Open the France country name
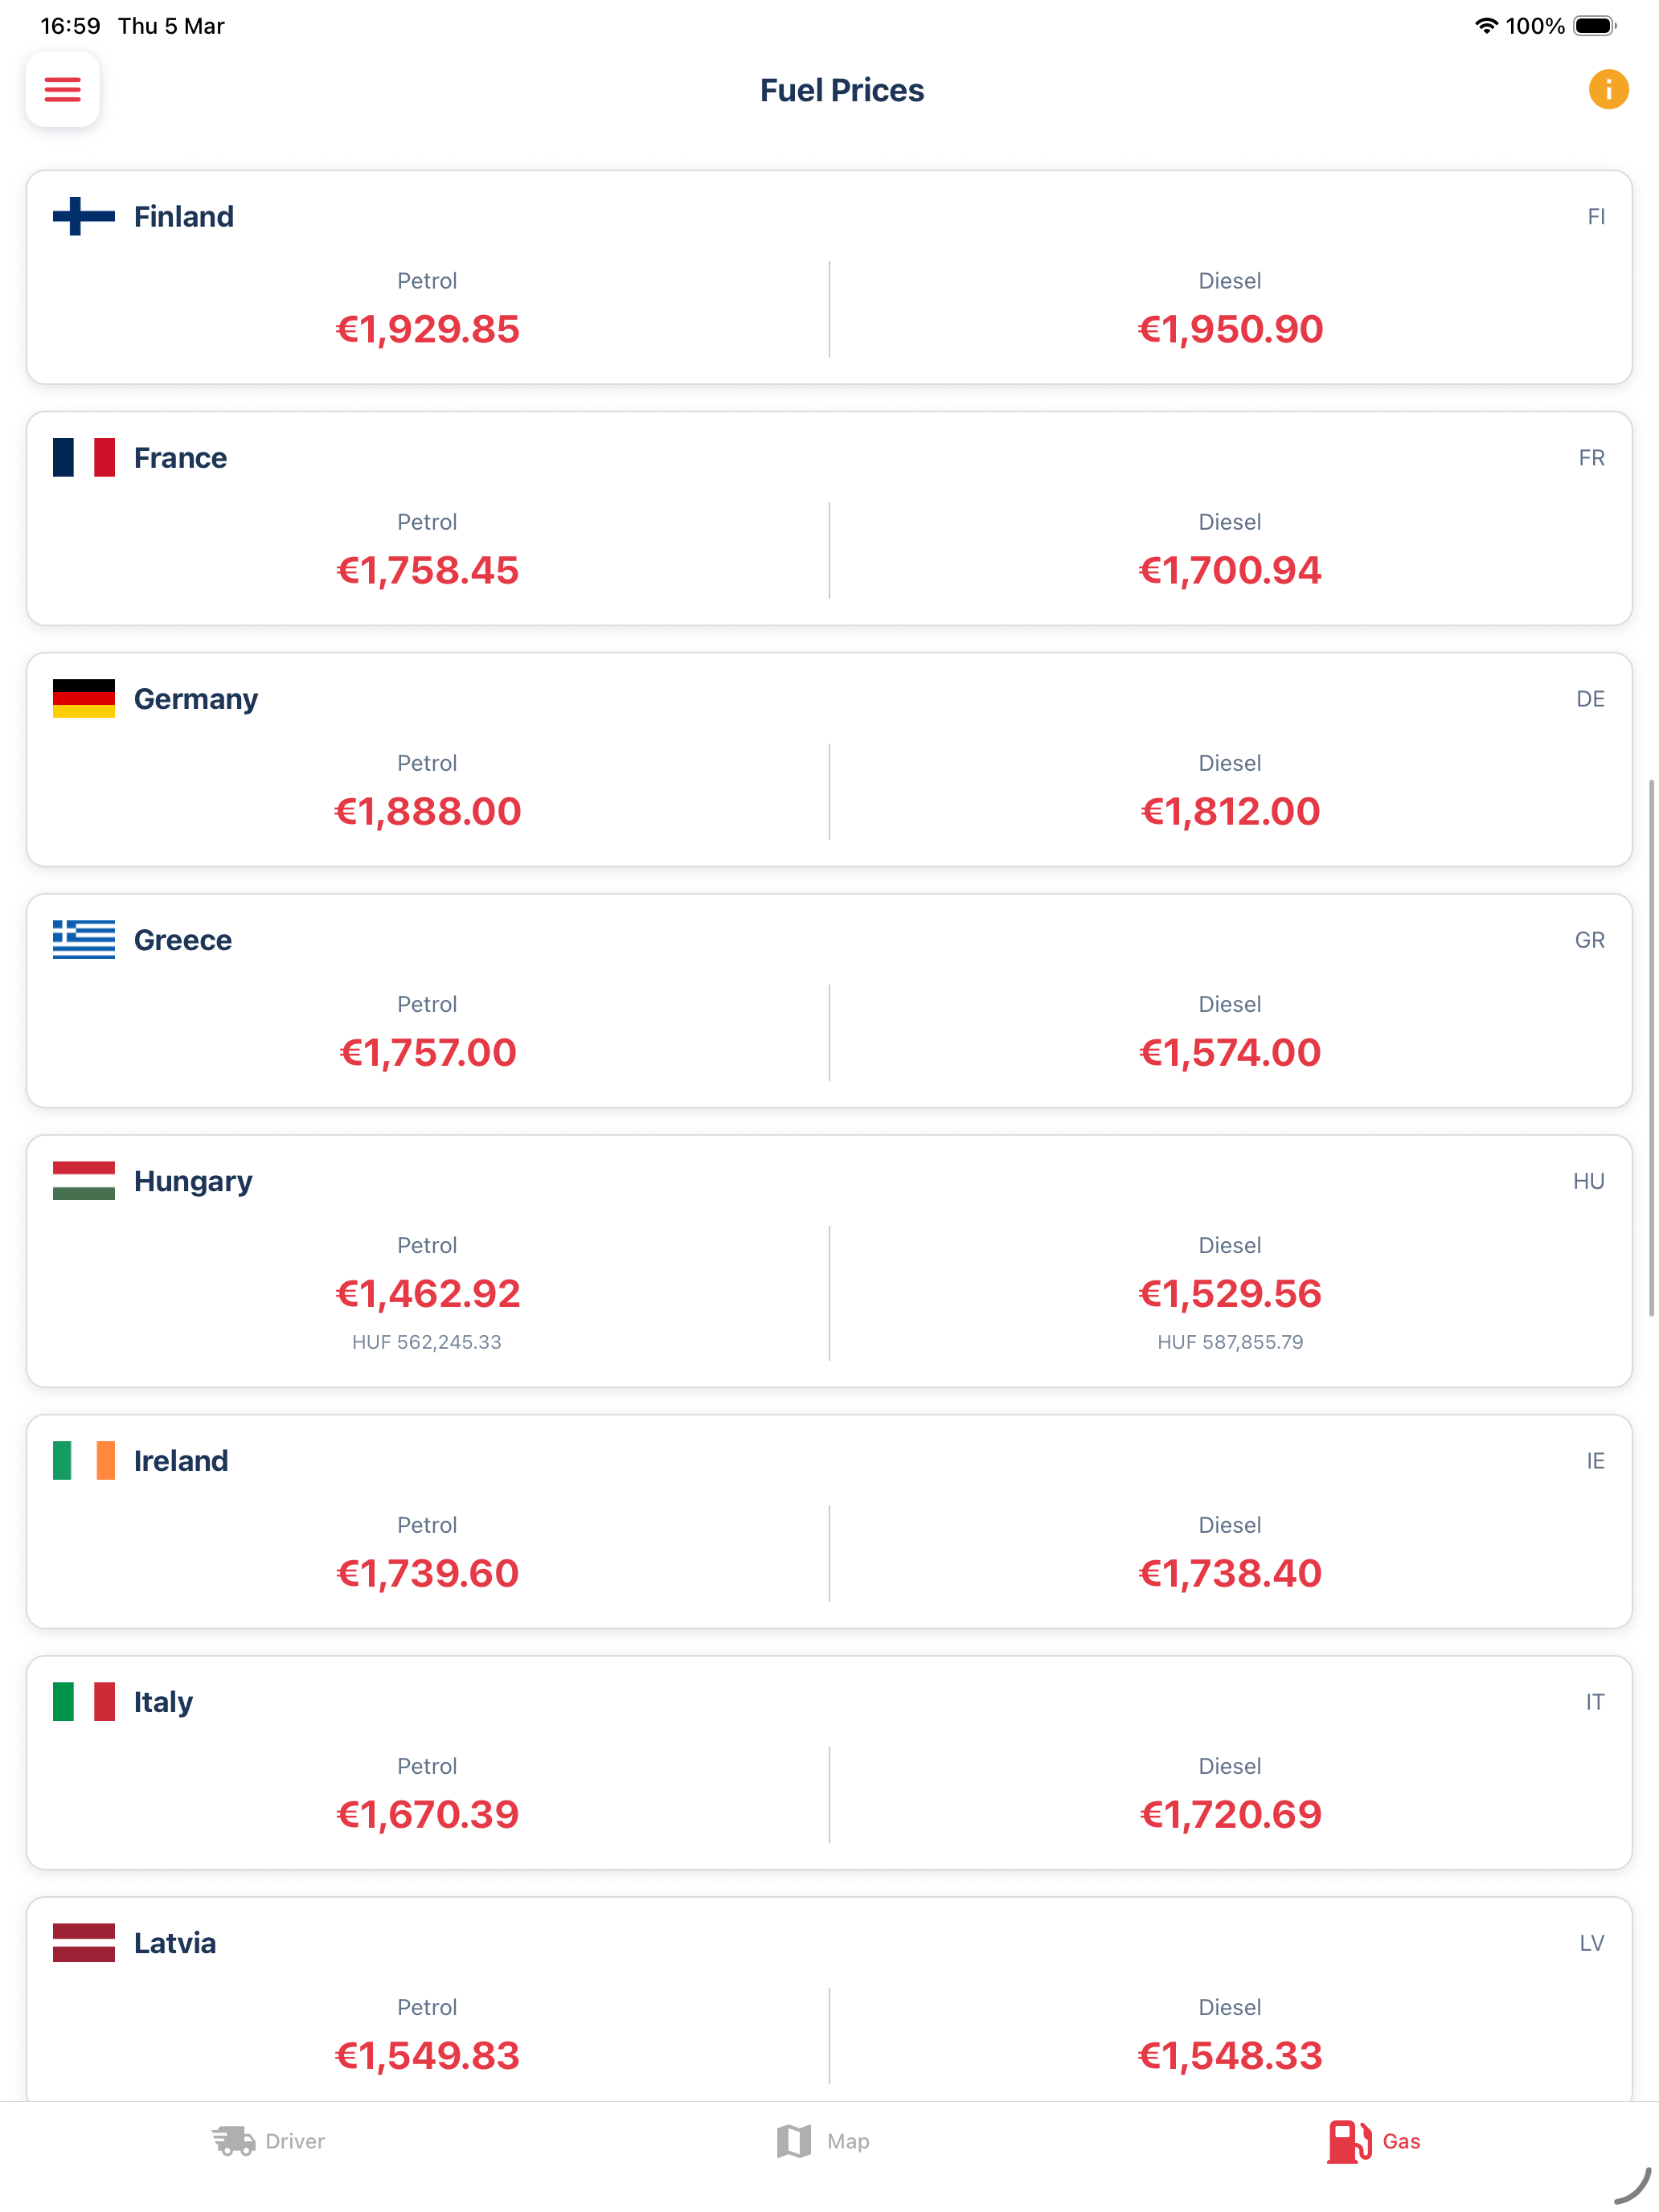This screenshot has height=2212, width=1659. [x=180, y=457]
